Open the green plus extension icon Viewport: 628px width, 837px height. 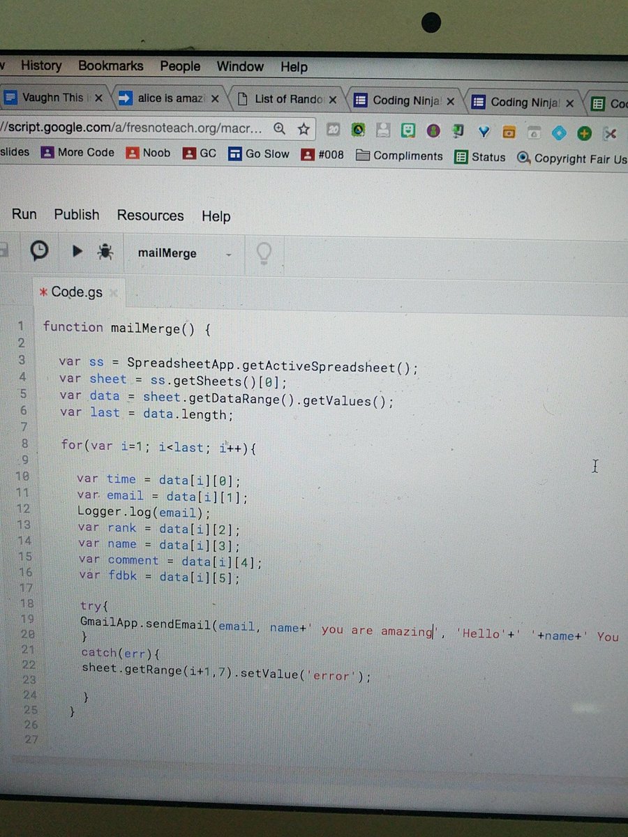point(584,132)
